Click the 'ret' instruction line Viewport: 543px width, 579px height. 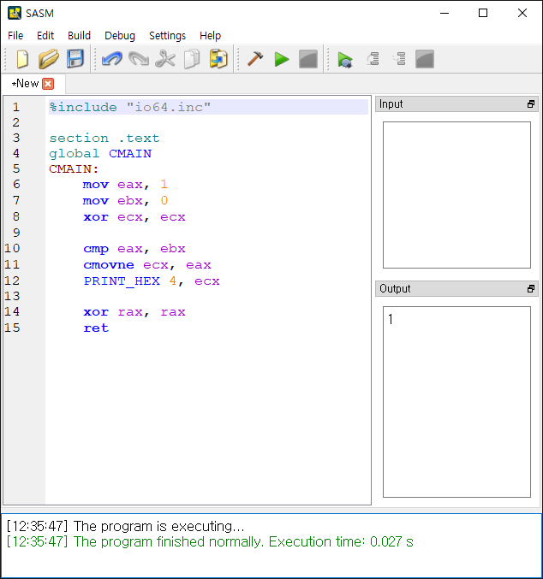[96, 328]
